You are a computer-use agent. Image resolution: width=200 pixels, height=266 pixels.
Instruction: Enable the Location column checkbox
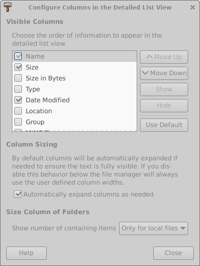[18, 111]
